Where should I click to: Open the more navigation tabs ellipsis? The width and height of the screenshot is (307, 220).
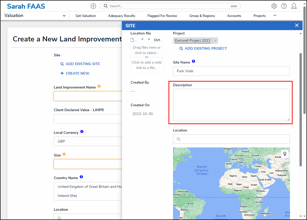[x=275, y=15]
